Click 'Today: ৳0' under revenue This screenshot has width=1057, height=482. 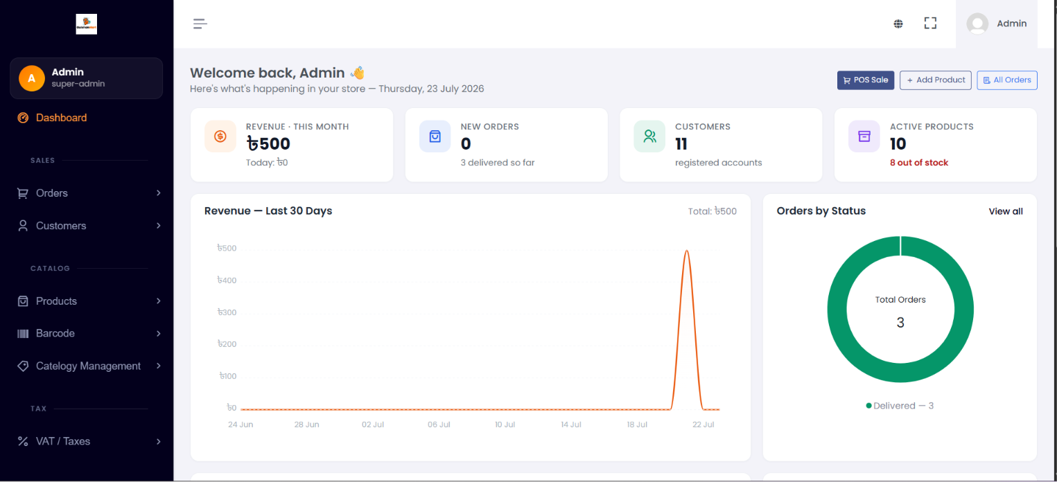(267, 163)
